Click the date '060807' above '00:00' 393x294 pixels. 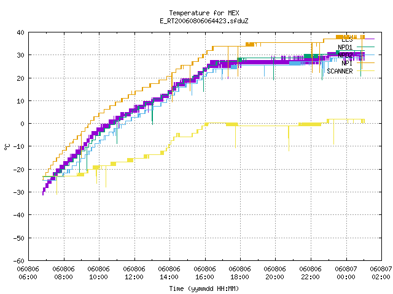coord(346,269)
